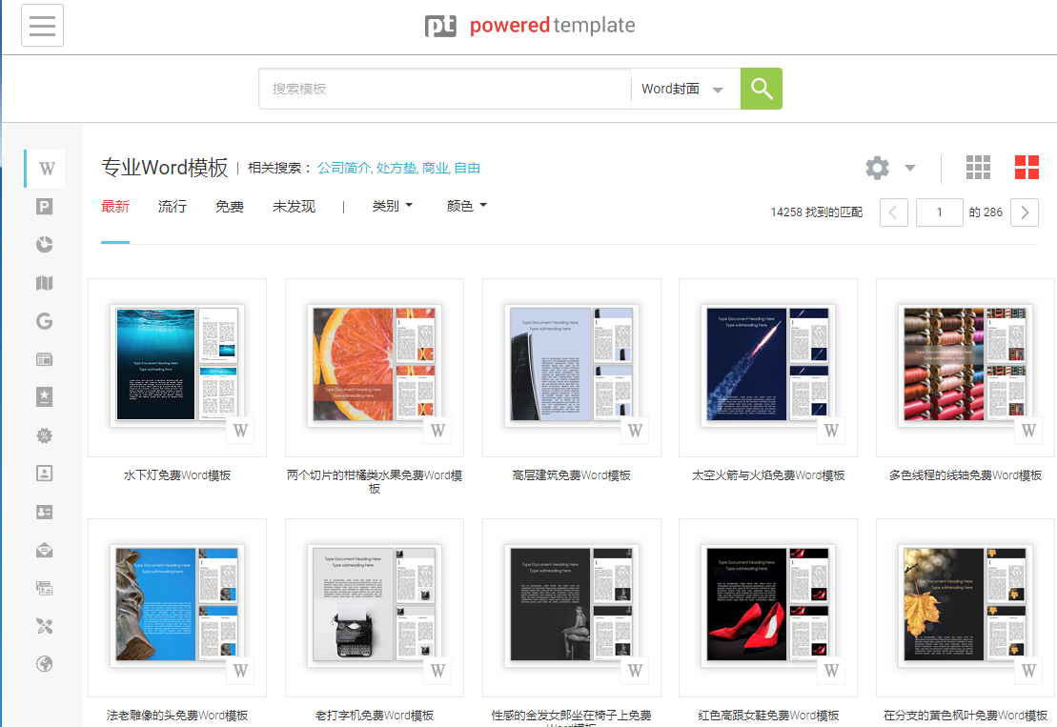The height and width of the screenshot is (727, 1057).
Task: Open related search link 自由
Action: 466,168
